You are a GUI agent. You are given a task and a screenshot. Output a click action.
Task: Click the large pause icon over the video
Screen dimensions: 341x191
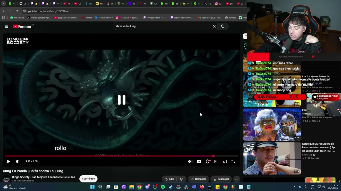click(x=121, y=100)
